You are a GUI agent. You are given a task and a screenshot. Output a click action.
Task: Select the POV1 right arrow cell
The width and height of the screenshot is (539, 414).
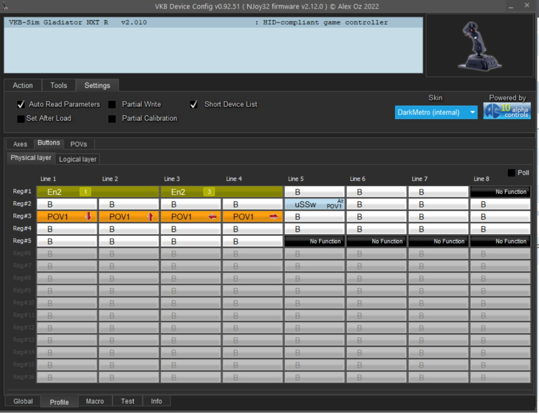(x=253, y=217)
